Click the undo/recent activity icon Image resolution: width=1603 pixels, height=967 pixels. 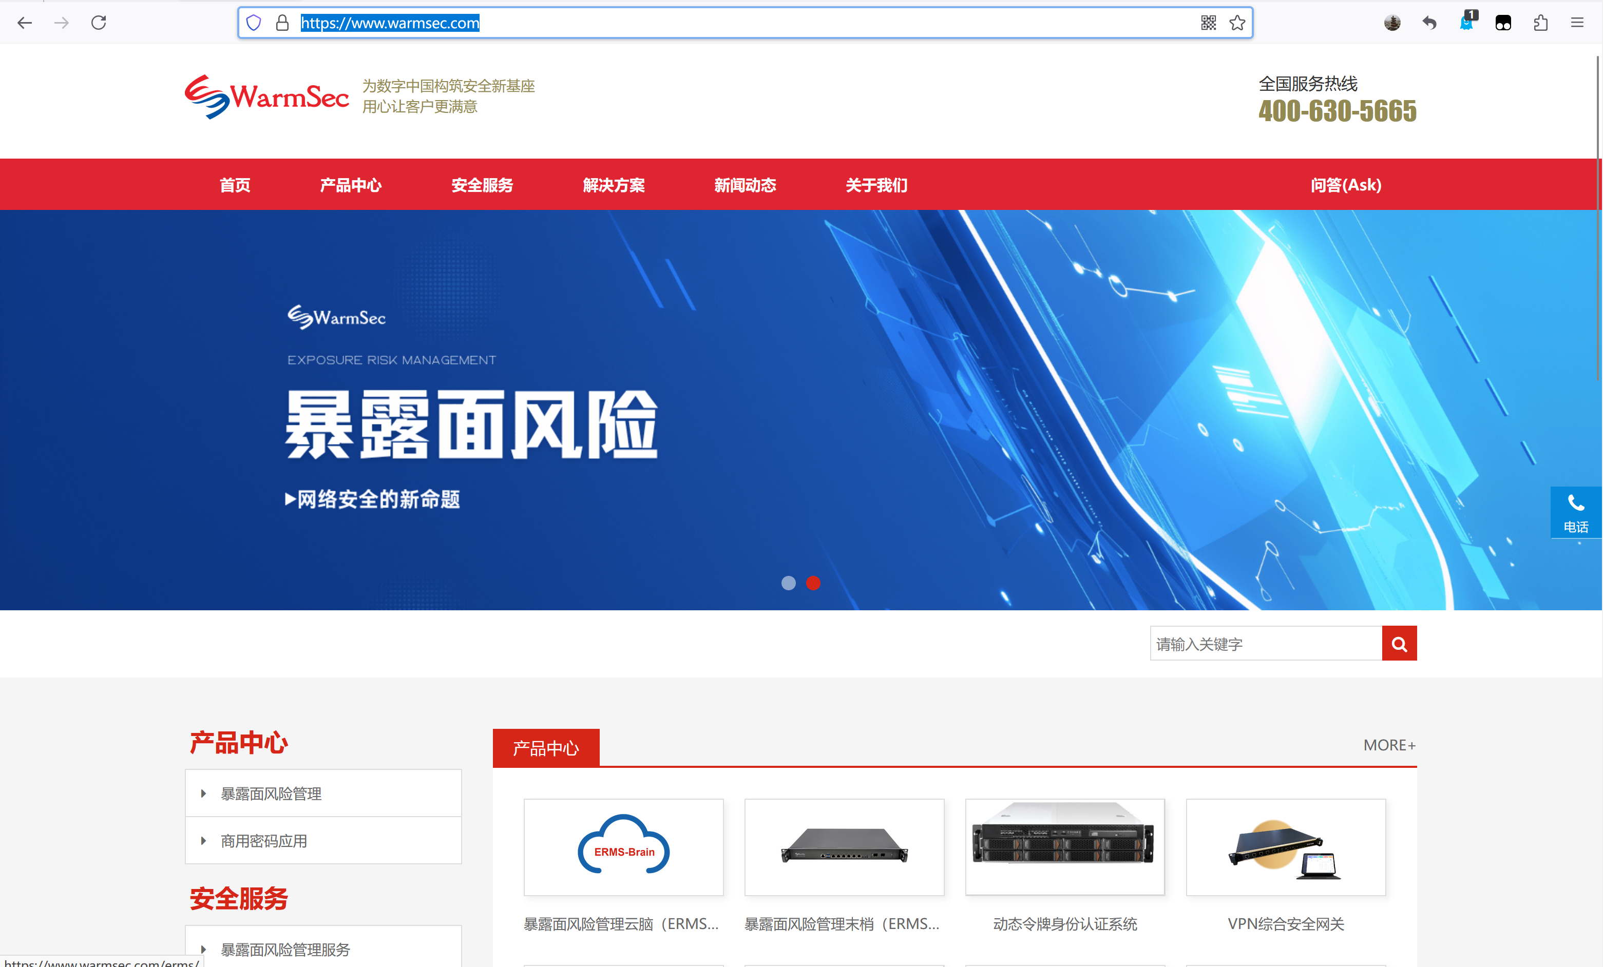click(x=1428, y=22)
